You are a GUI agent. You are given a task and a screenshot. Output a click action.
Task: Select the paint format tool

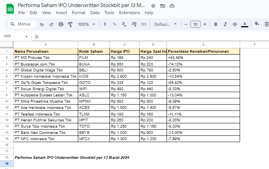(x=70, y=24)
